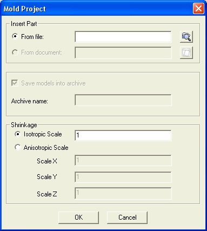Image resolution: width=207 pixels, height=231 pixels.
Task: Click the Scale Y input field
Action: tap(123, 177)
